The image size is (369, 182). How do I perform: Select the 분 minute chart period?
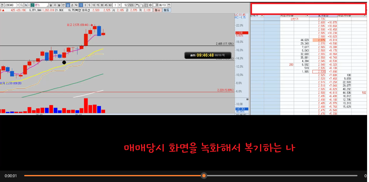point(68,5)
